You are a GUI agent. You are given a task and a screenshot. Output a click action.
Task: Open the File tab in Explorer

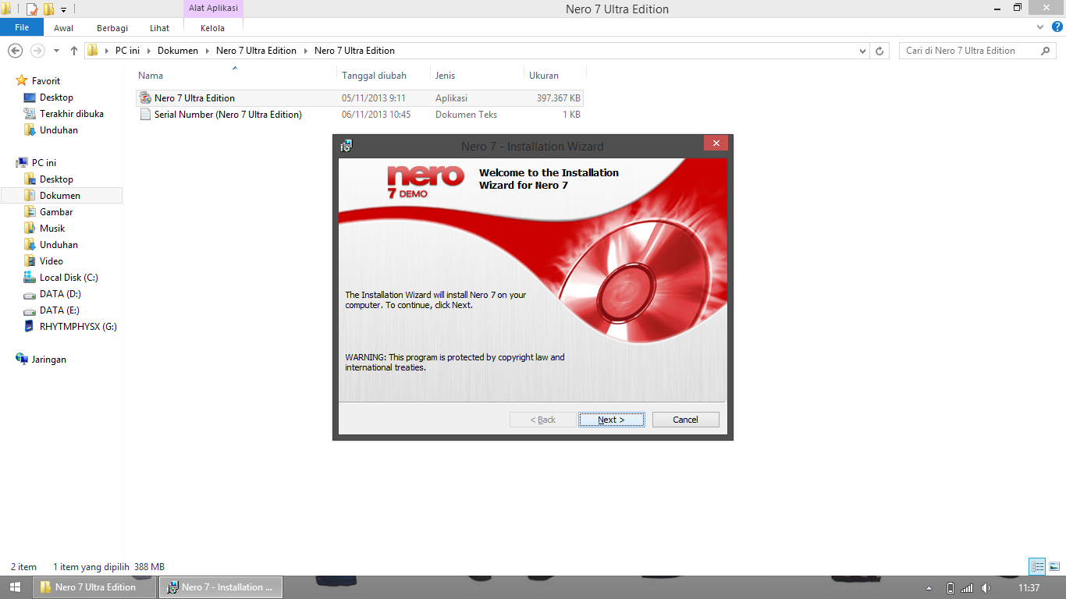click(x=22, y=27)
